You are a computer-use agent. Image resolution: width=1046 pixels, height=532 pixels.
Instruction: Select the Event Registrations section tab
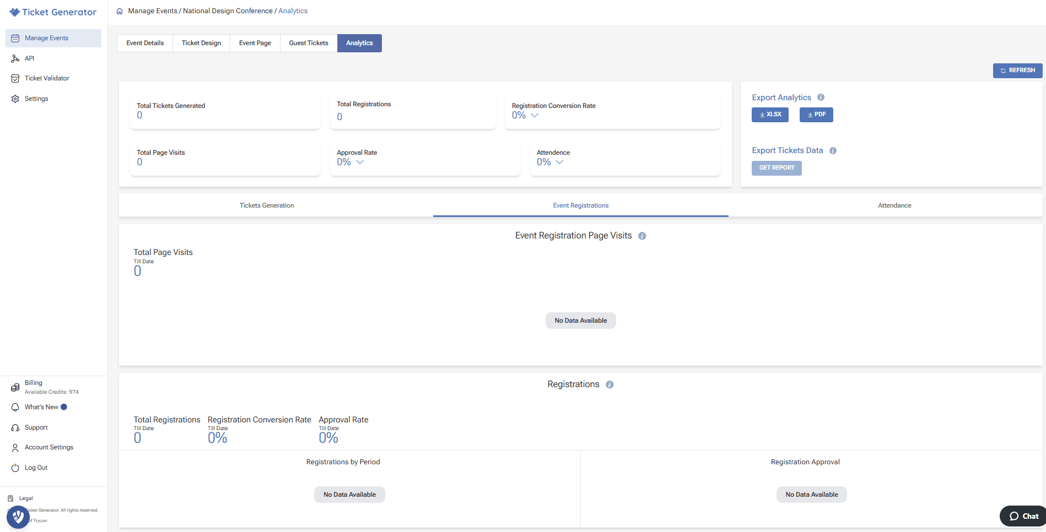coord(581,206)
